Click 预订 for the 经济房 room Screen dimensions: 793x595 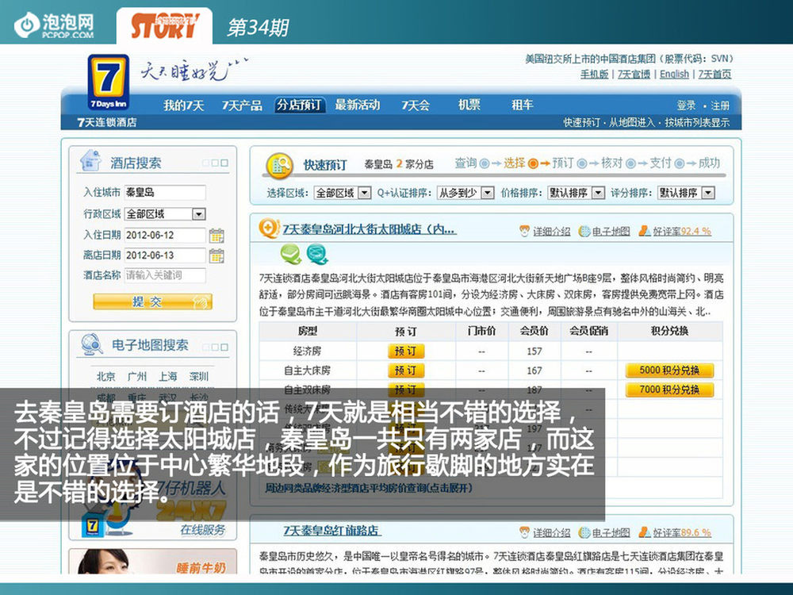(x=405, y=351)
